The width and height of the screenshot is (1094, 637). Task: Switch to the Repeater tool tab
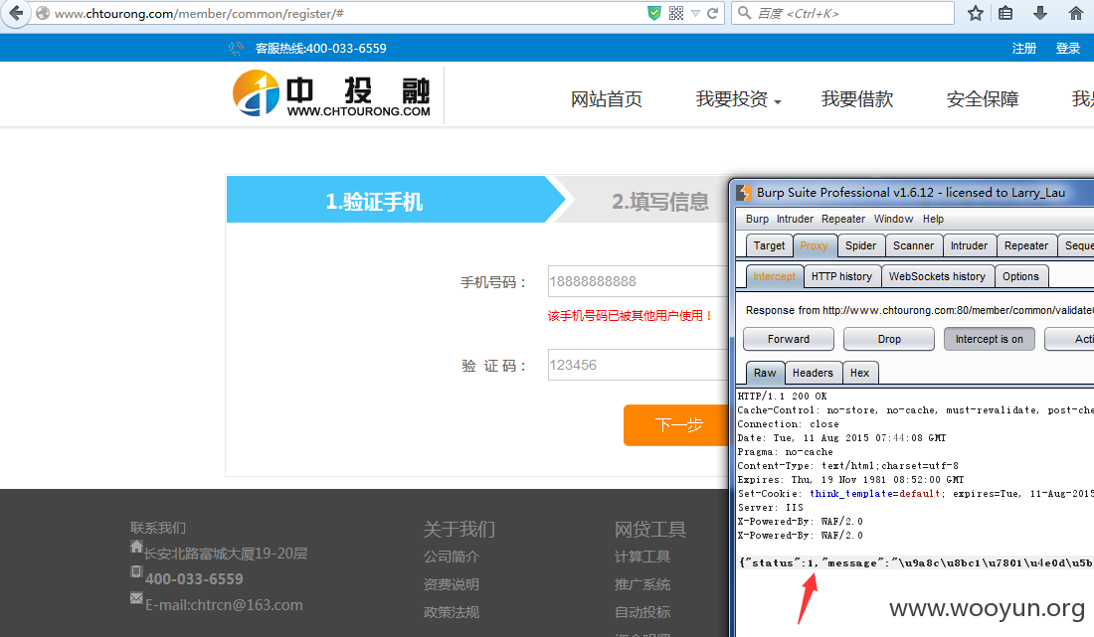[1025, 245]
